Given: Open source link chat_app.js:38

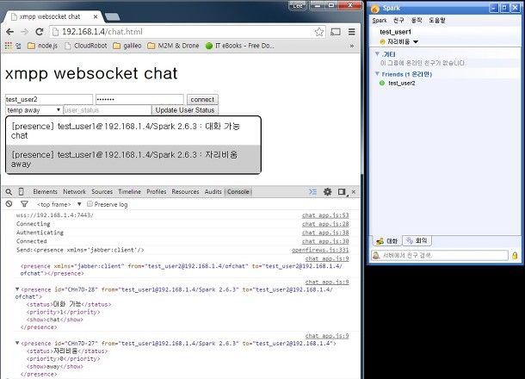Looking at the screenshot, I should [325, 233].
